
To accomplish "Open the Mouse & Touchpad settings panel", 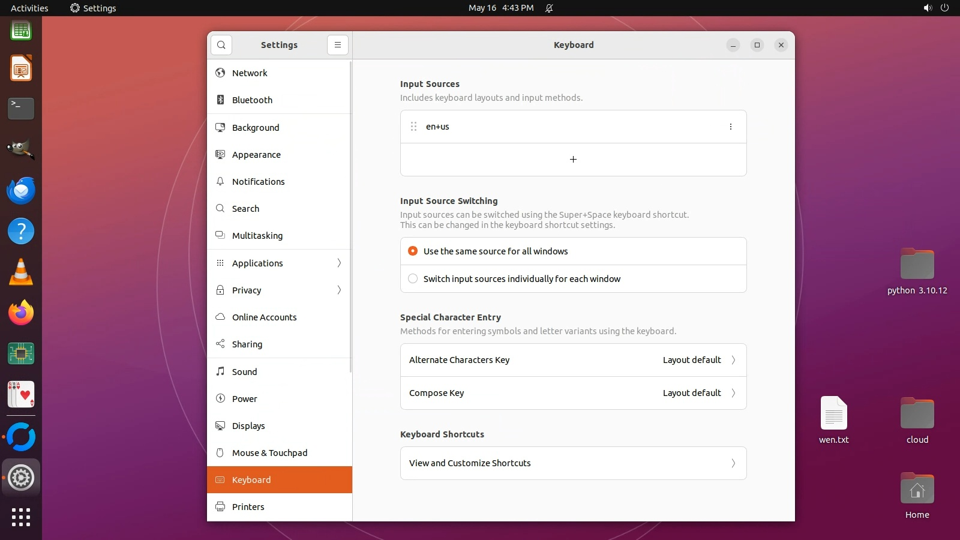I will click(x=269, y=453).
